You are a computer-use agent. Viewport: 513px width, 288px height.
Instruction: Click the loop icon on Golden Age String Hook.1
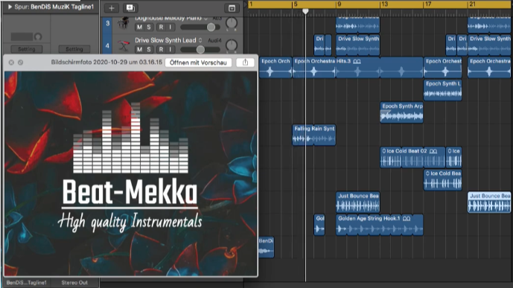click(x=407, y=218)
